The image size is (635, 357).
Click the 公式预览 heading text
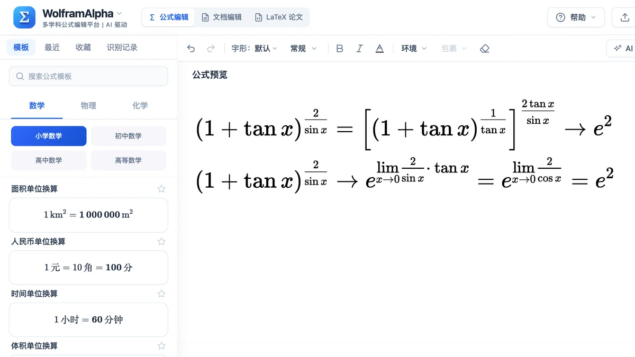point(210,75)
